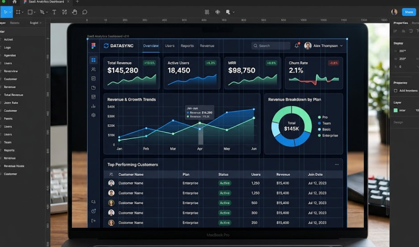Click the logout arrow icon in the mockup sidebar
The width and height of the screenshot is (419, 247).
[93, 221]
